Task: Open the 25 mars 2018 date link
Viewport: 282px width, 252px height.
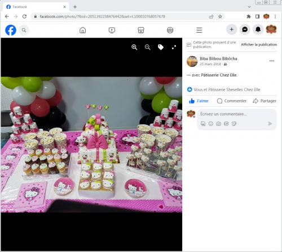Action: click(x=210, y=64)
